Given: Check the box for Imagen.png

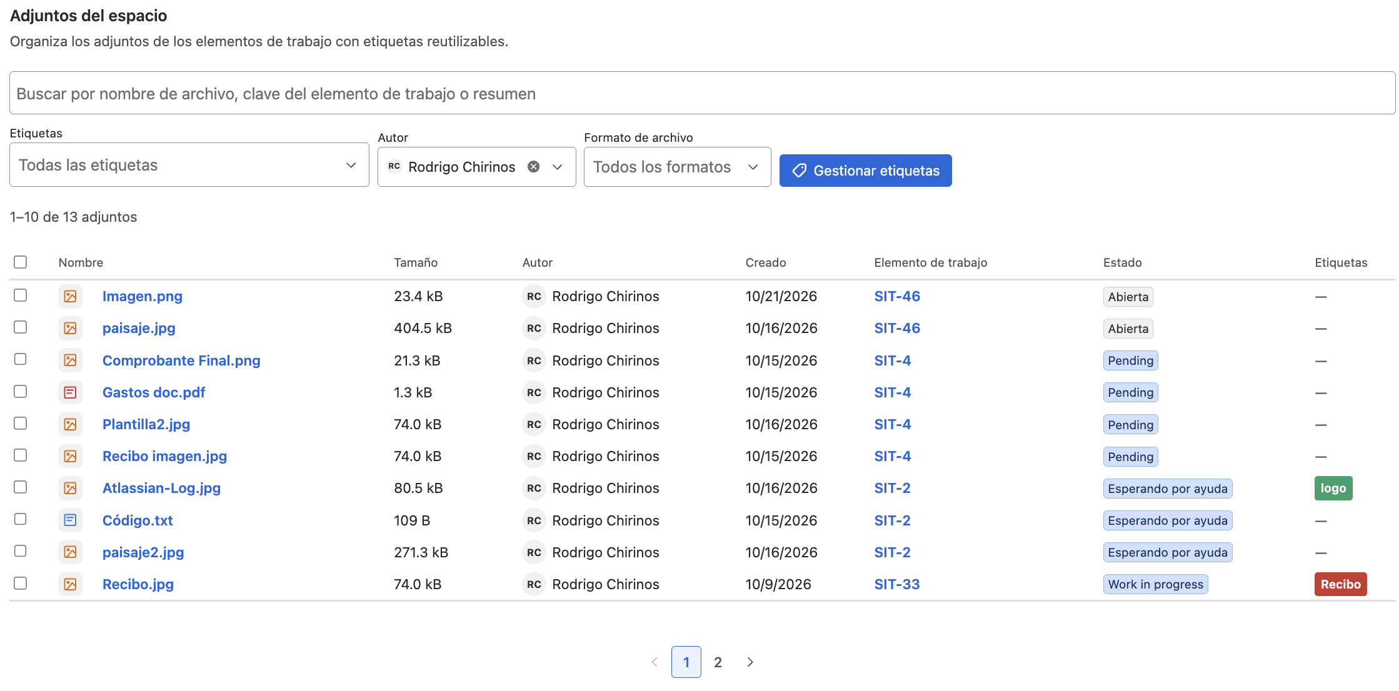Looking at the screenshot, I should click(21, 295).
